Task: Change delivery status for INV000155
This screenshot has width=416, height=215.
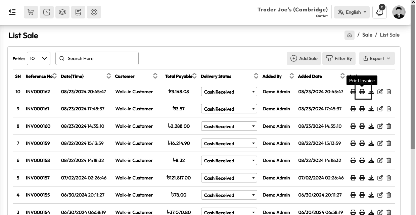Action: coord(229,195)
